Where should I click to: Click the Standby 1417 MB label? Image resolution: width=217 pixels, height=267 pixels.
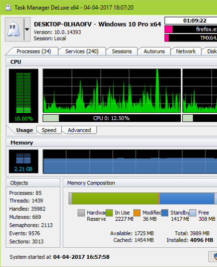click(x=180, y=216)
